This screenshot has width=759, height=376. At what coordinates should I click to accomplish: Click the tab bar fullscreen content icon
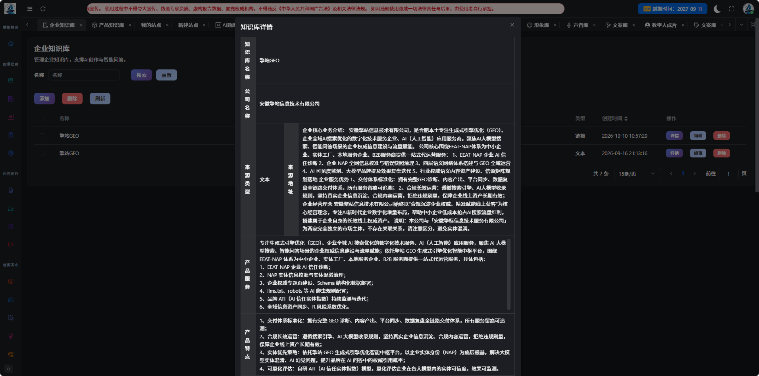pos(753,25)
